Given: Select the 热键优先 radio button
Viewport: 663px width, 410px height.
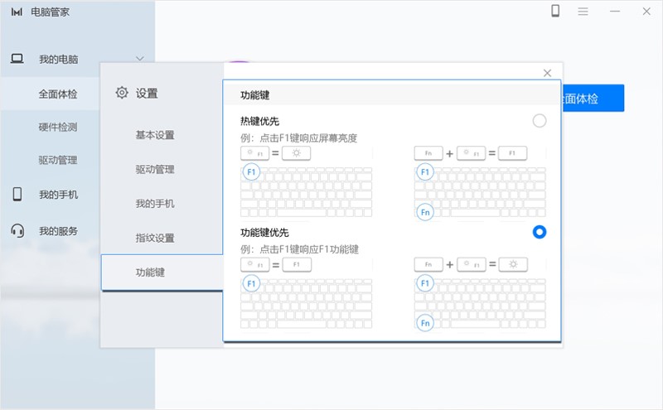Looking at the screenshot, I should [x=540, y=121].
